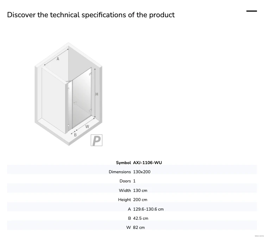Click the technical specifications heading
Viewport: 264px width, 237px height.
(91, 15)
